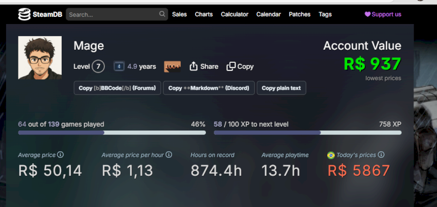Click the games played progress bar
Viewport: 437px width, 207px height.
pos(112,133)
